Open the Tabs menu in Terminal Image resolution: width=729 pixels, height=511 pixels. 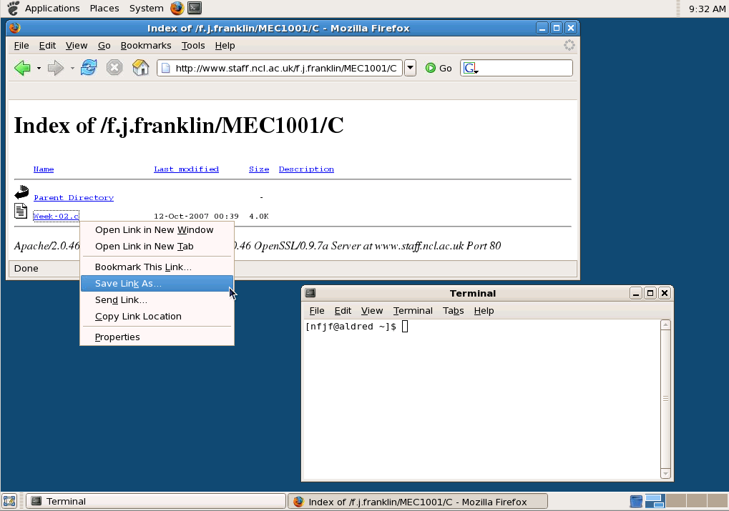pos(453,310)
